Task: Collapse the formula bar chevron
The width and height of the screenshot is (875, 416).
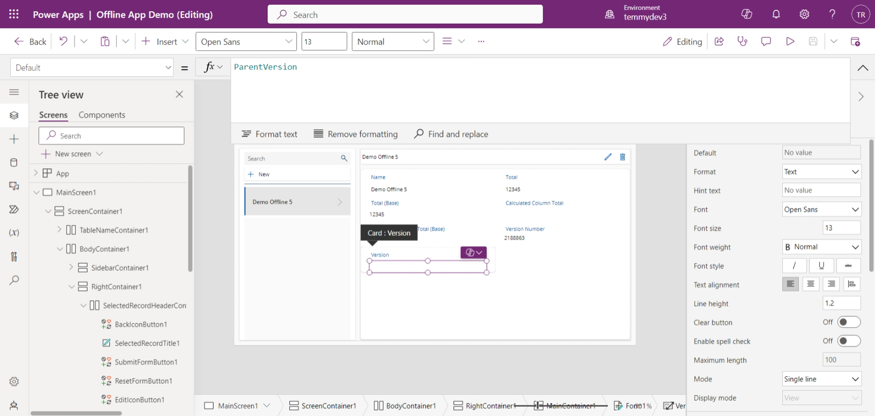Action: pos(863,68)
